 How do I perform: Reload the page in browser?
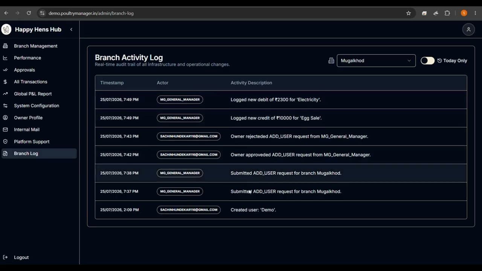click(29, 13)
